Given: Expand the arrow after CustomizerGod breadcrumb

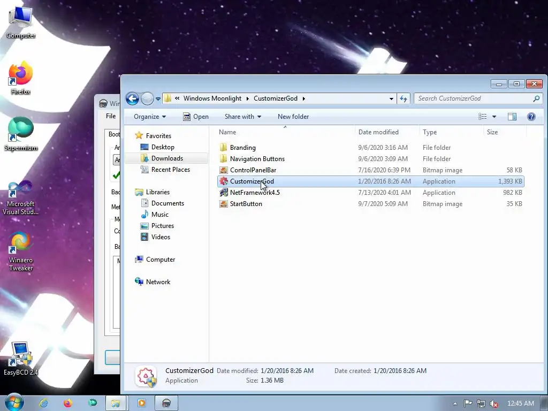Looking at the screenshot, I should coord(304,98).
